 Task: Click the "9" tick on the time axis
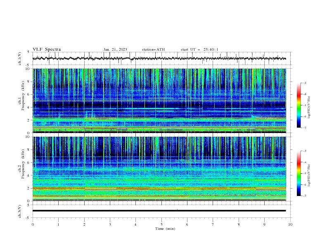(264, 224)
